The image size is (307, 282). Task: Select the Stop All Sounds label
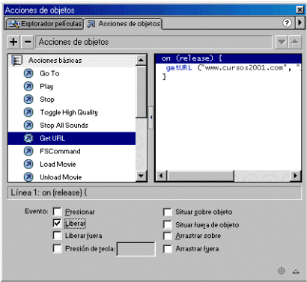pos(64,125)
